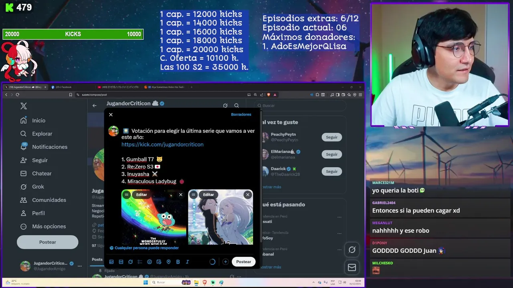
Task: Follow Daarick
Action: [x=331, y=172]
